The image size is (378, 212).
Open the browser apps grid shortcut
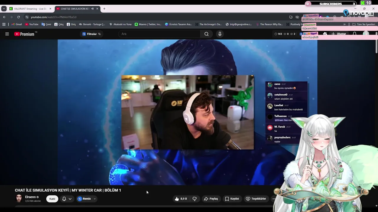pyautogui.click(x=4, y=24)
